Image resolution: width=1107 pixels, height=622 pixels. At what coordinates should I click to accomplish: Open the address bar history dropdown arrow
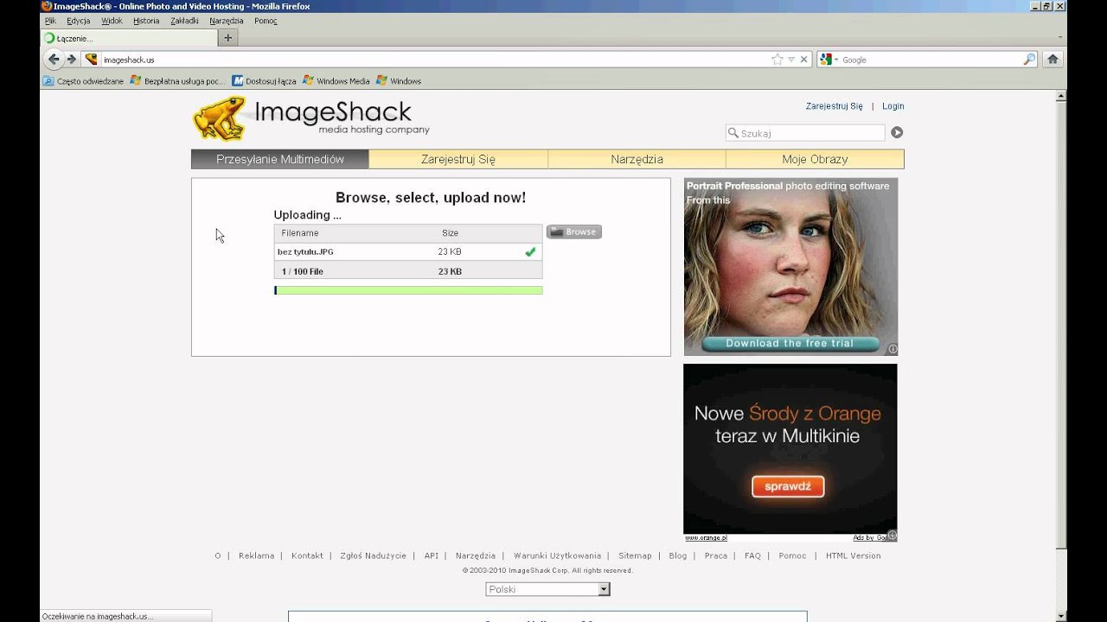pos(790,60)
